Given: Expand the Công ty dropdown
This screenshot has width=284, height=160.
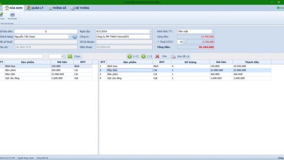Looking at the screenshot, I should point(151,36).
